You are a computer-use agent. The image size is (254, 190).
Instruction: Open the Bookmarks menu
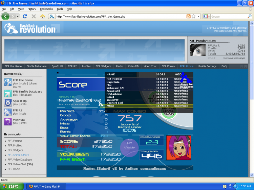[46, 9]
